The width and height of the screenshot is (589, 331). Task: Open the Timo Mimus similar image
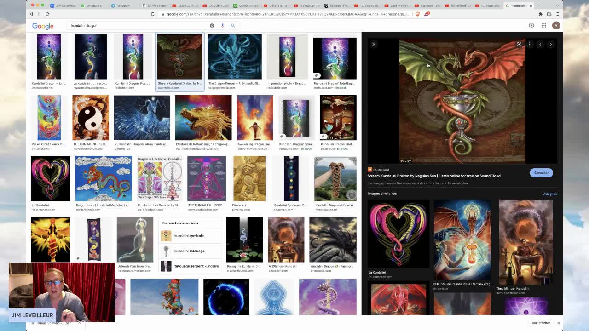[526, 242]
